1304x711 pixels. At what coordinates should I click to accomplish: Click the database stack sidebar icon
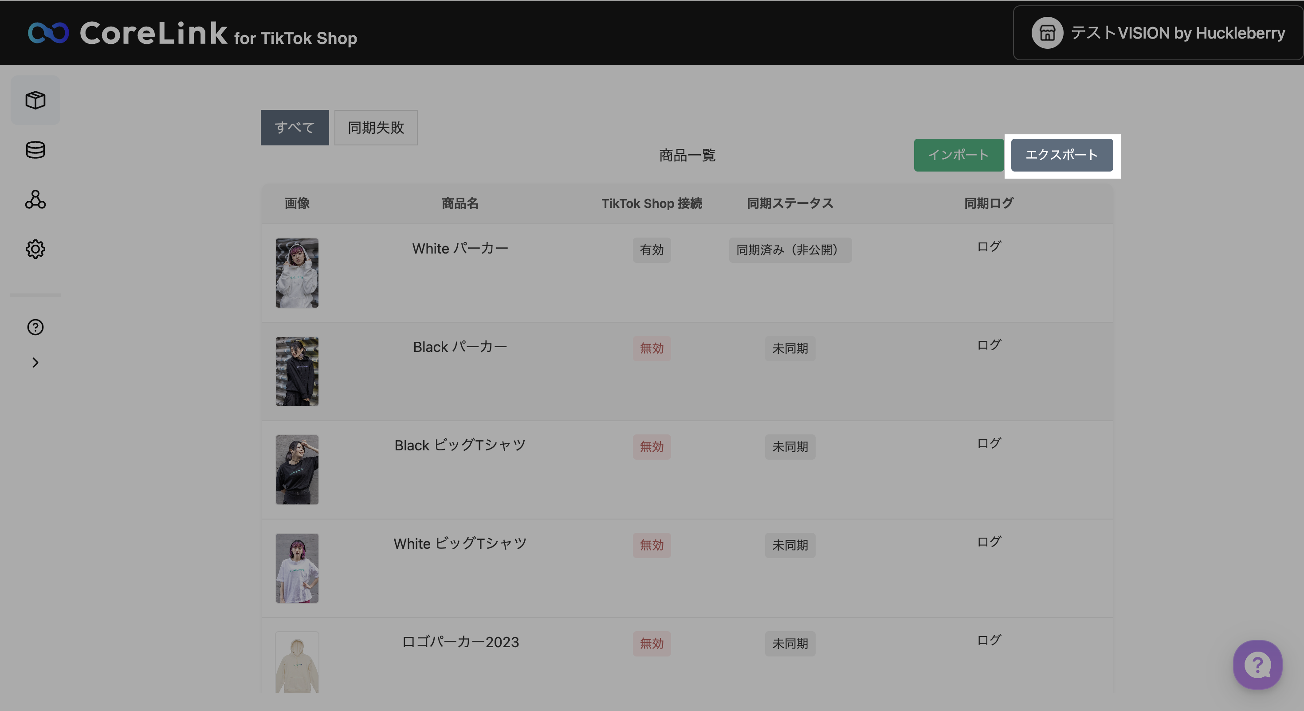(x=35, y=149)
